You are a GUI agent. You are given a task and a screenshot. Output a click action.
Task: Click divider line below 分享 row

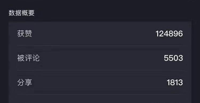(x=100, y=95)
